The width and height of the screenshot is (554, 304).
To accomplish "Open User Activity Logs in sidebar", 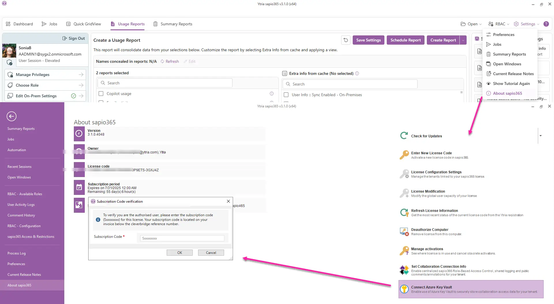I will (x=21, y=205).
